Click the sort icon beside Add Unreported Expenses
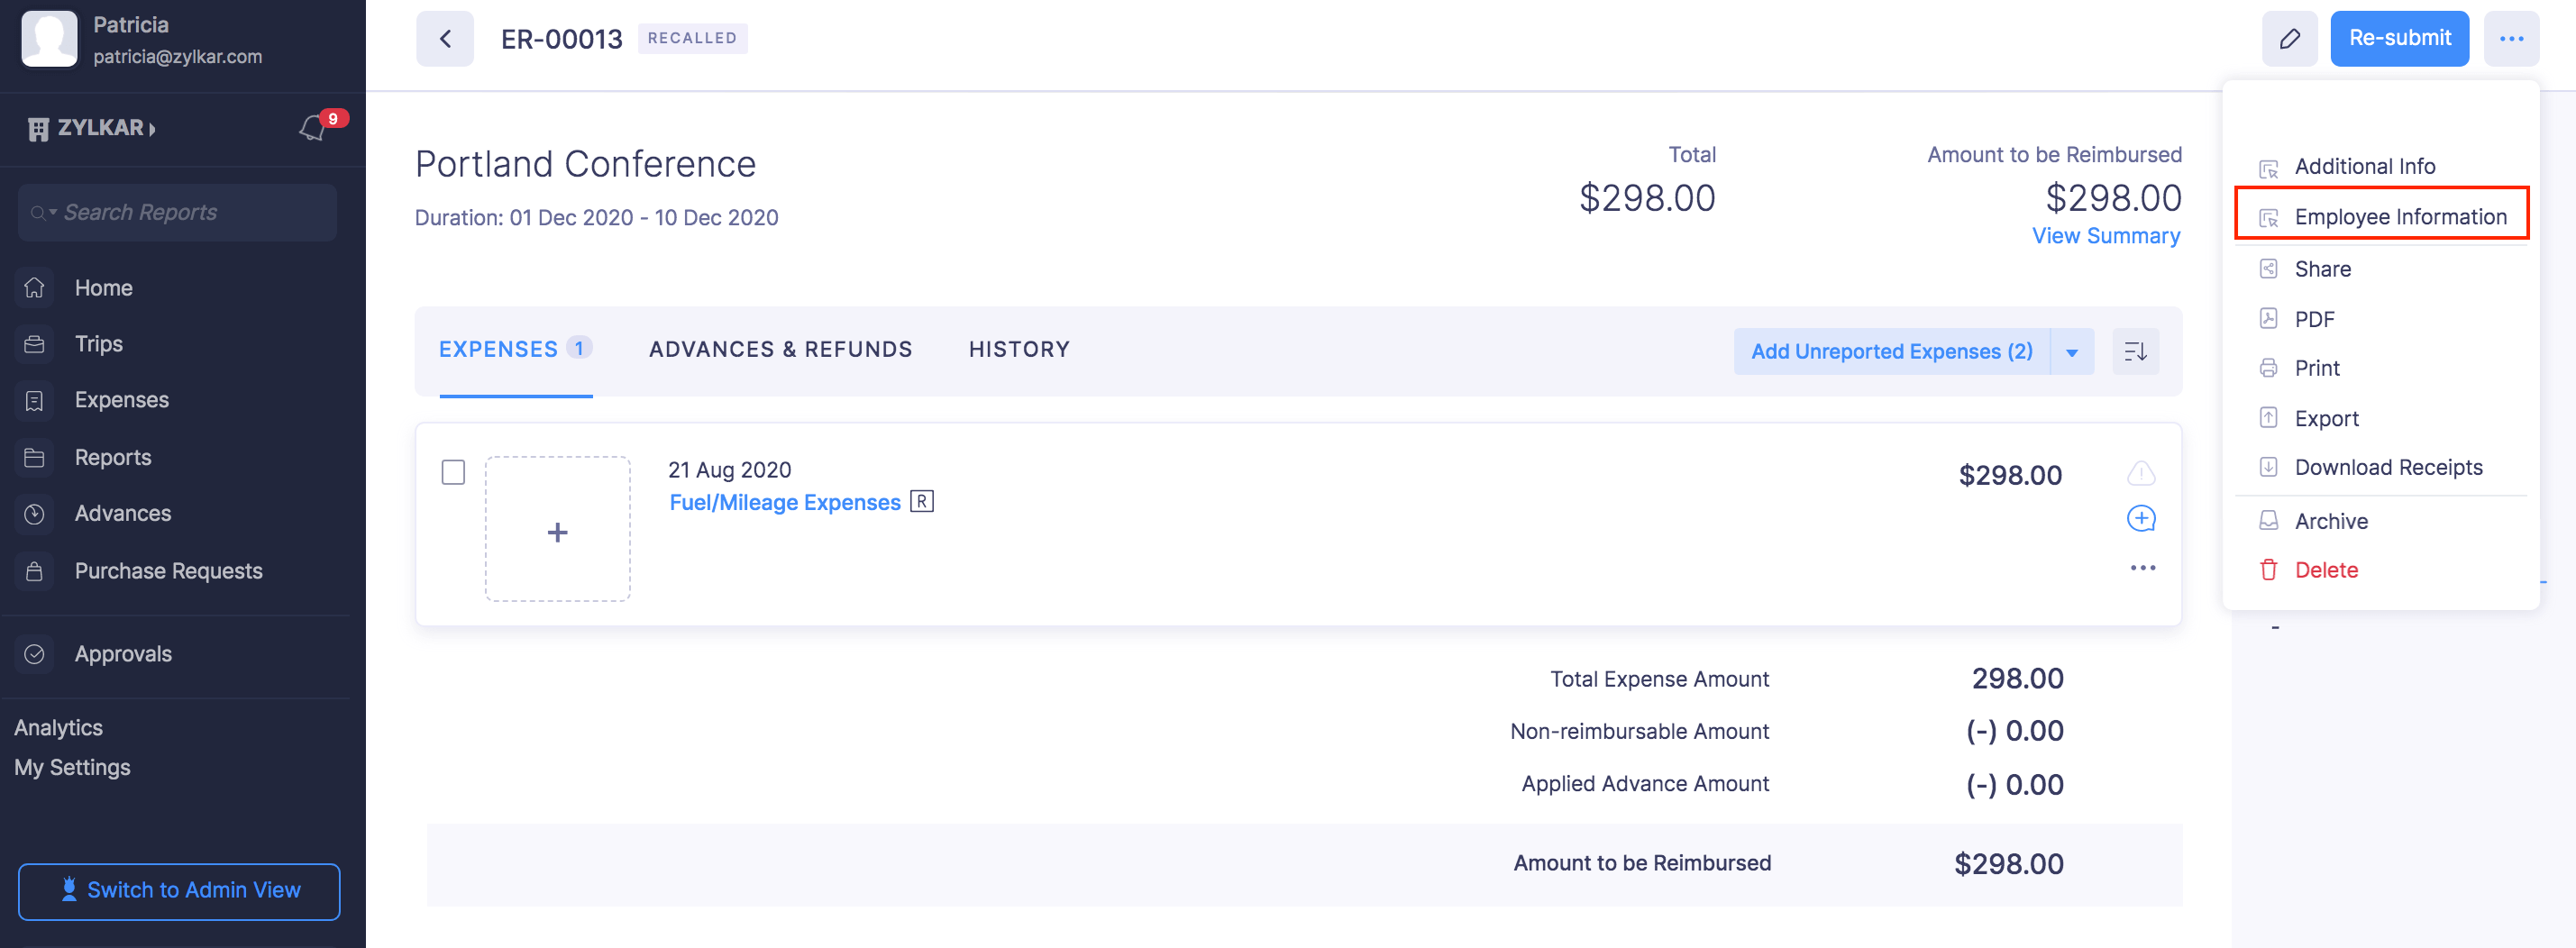 coord(2135,351)
